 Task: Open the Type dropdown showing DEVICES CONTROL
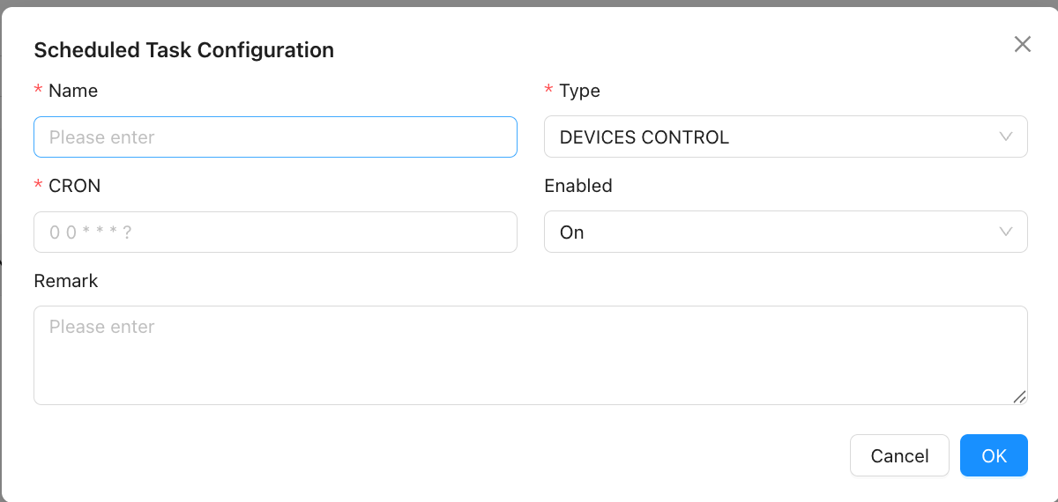pyautogui.click(x=776, y=137)
